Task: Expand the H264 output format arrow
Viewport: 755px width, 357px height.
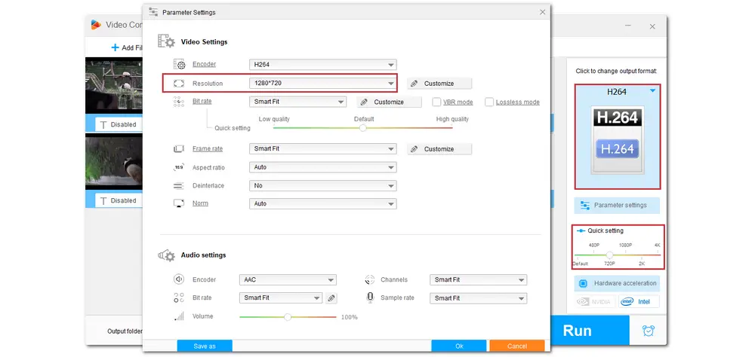Action: point(652,91)
